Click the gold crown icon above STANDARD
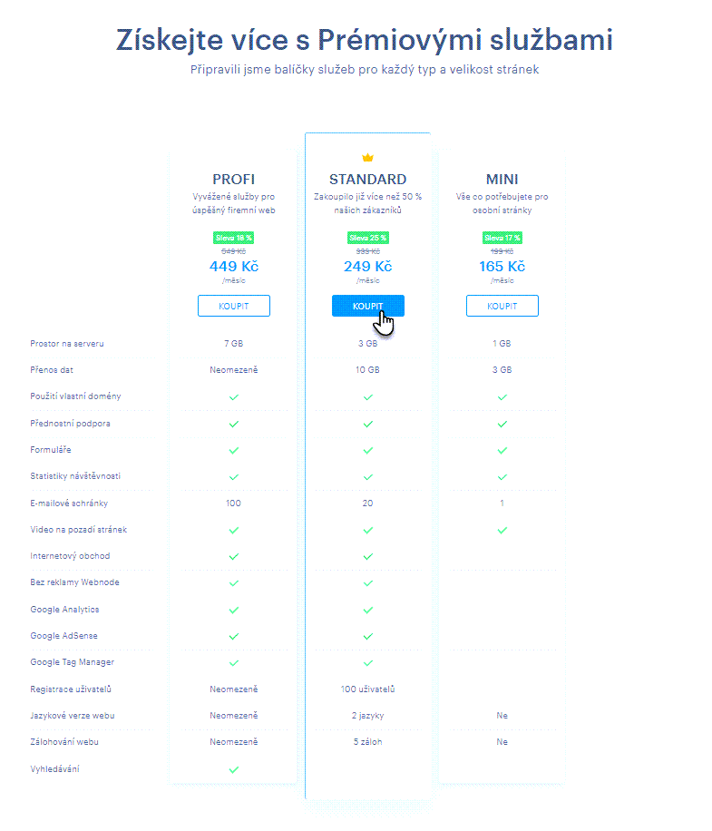 367,158
